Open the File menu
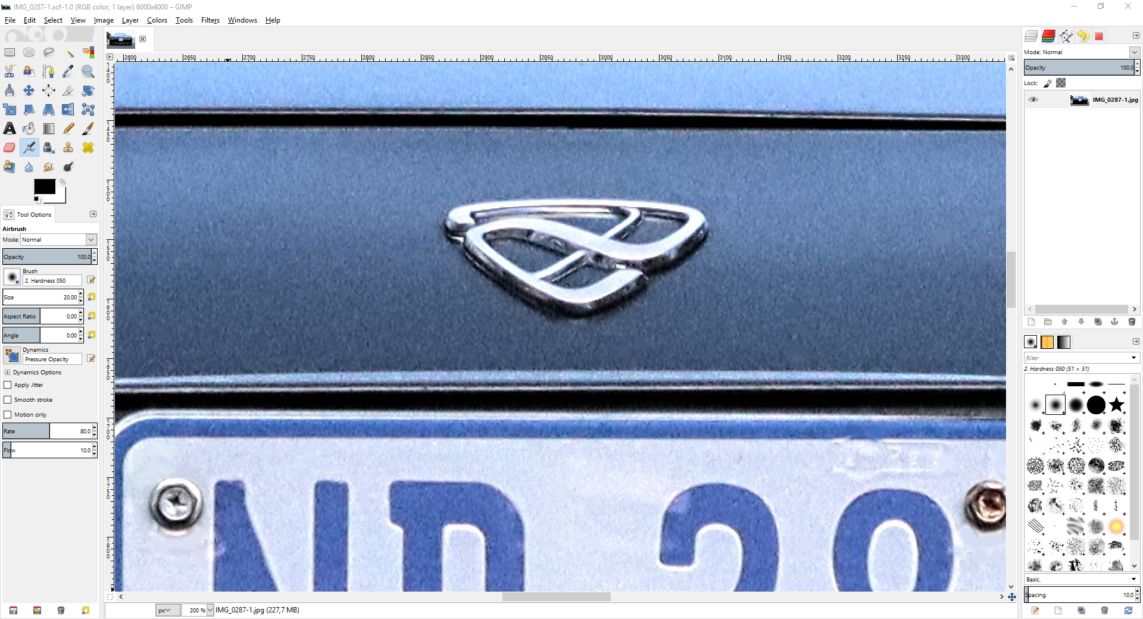Viewport: 1143px width, 619px height. (x=10, y=20)
